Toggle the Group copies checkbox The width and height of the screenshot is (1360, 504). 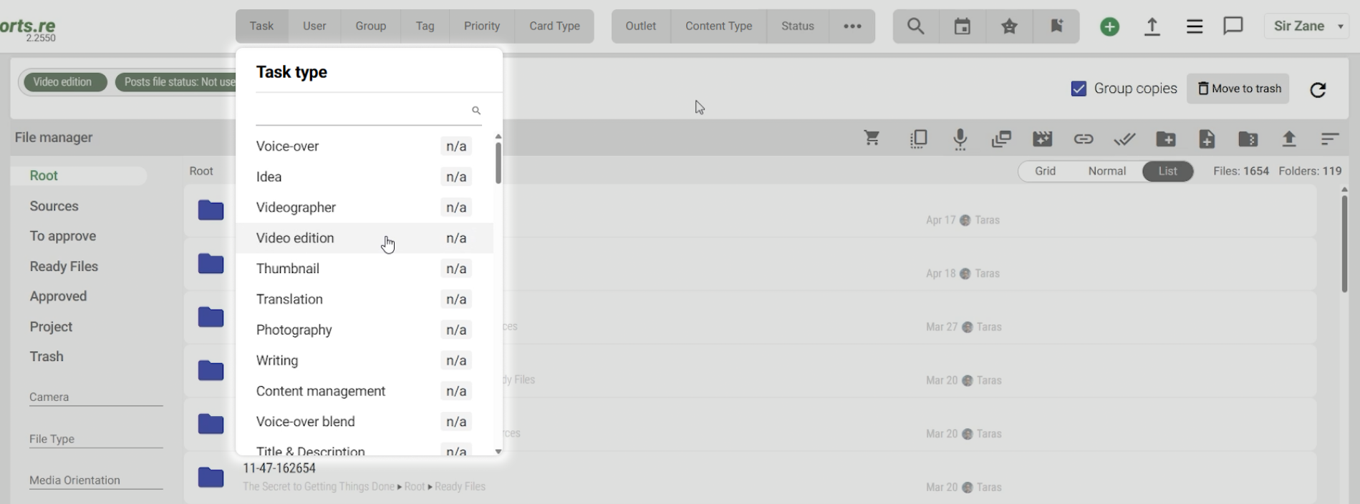(x=1079, y=89)
